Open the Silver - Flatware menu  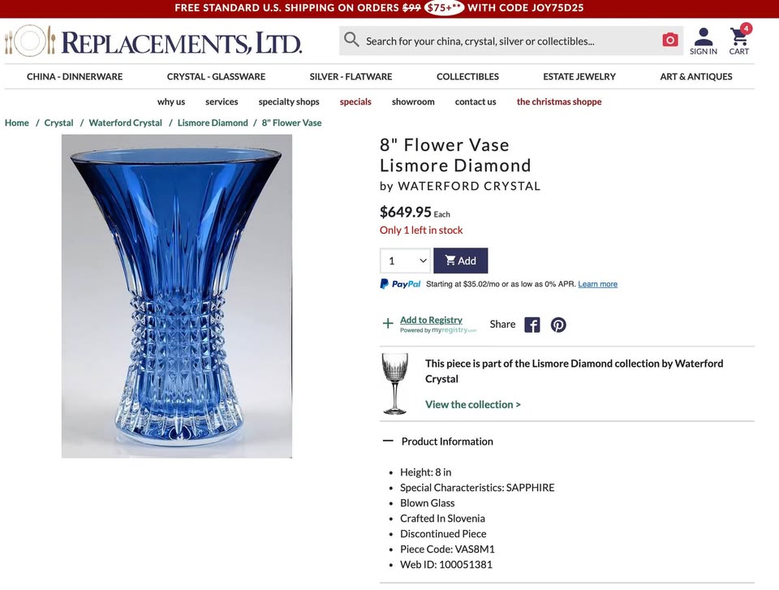pyautogui.click(x=351, y=76)
